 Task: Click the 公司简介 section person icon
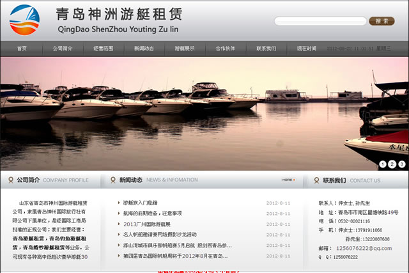(10, 180)
